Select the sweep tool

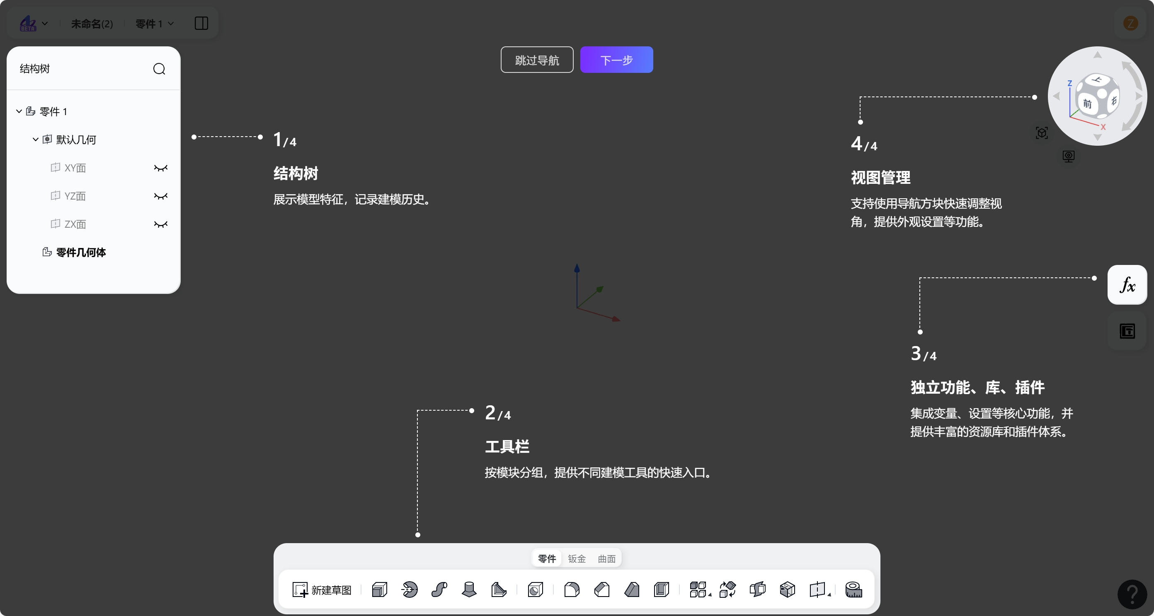coord(439,590)
